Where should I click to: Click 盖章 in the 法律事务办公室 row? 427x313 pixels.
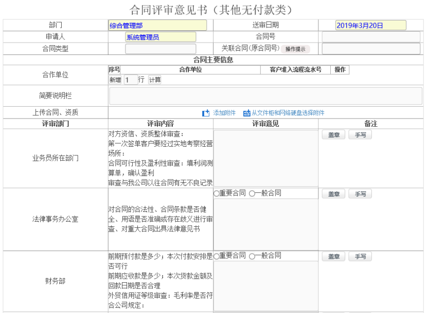tap(333, 194)
